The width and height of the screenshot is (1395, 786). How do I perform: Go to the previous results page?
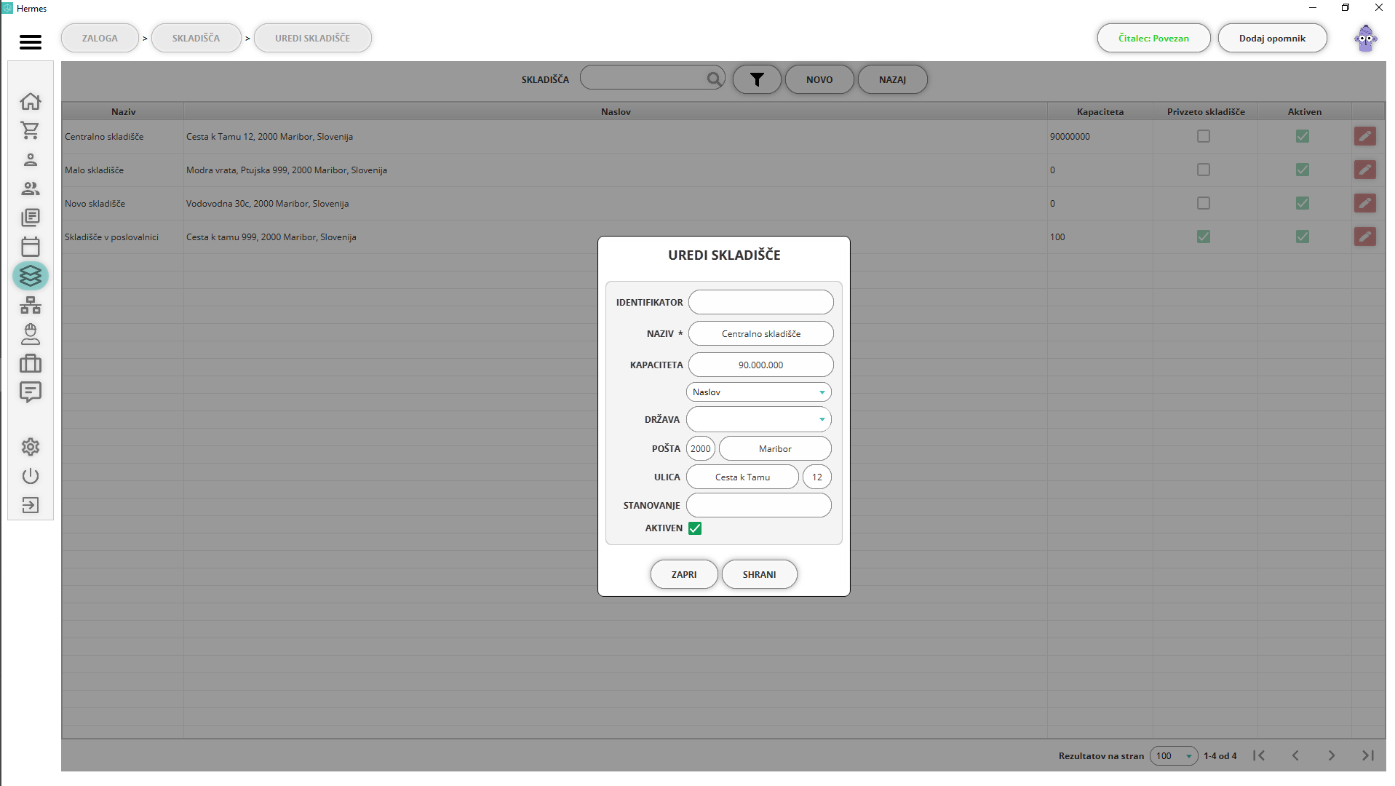pyautogui.click(x=1295, y=755)
